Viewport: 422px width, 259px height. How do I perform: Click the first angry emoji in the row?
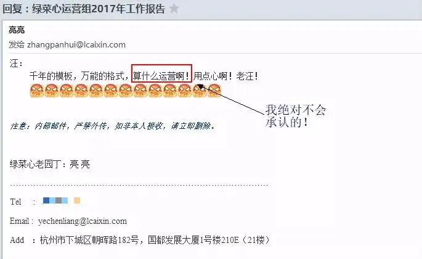[37, 91]
